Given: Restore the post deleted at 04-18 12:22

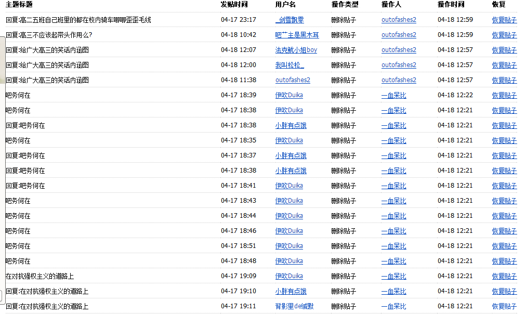Looking at the screenshot, I should point(504,95).
